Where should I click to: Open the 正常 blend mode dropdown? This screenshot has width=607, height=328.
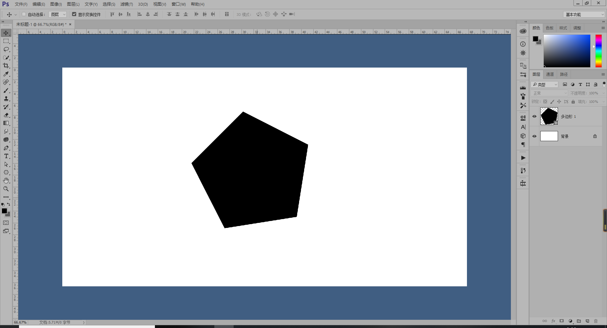point(550,93)
